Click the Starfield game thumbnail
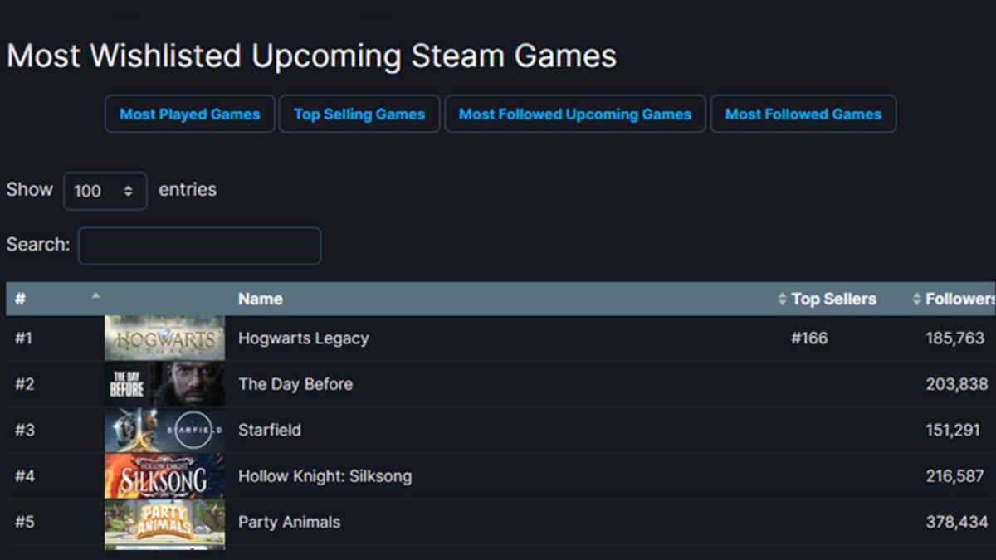 click(164, 430)
